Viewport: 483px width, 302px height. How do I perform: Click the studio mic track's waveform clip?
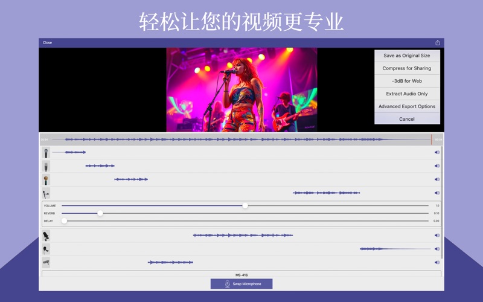point(243,236)
